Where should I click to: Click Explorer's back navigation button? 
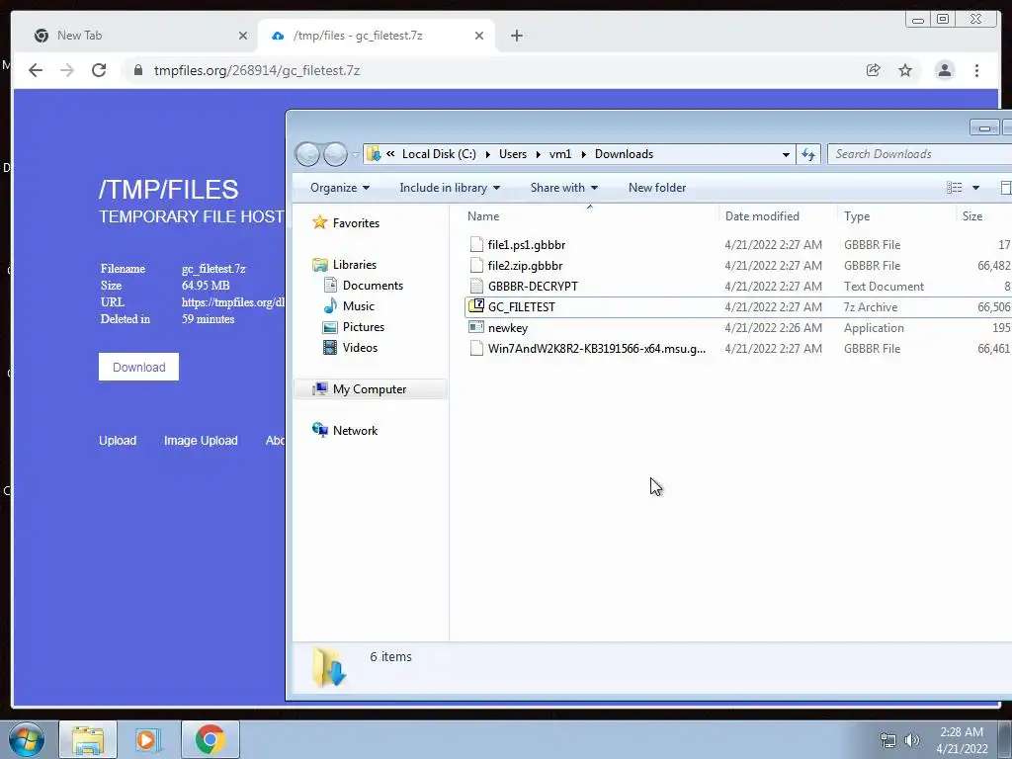(x=307, y=154)
